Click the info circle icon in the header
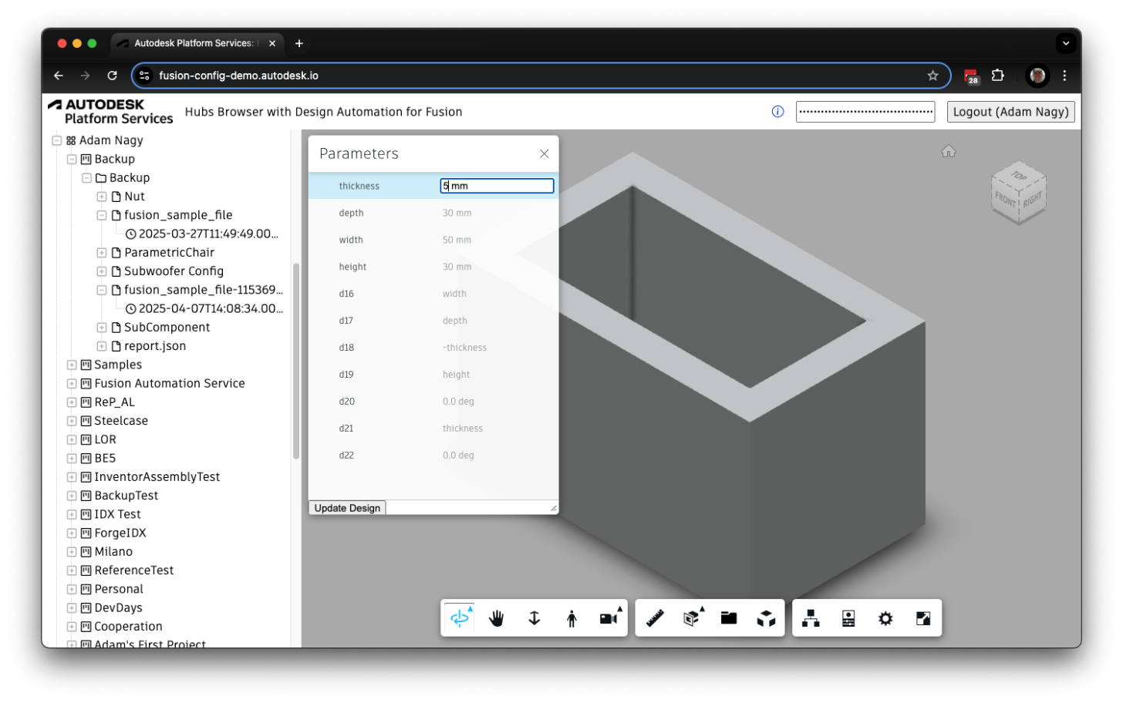The image size is (1123, 703). (x=777, y=111)
